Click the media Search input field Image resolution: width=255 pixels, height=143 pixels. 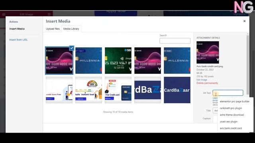[175, 41]
